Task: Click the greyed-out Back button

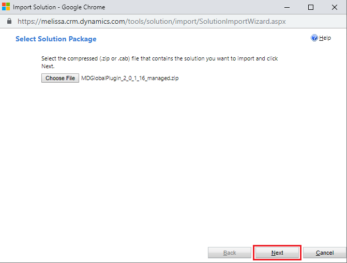Action: [x=230, y=253]
